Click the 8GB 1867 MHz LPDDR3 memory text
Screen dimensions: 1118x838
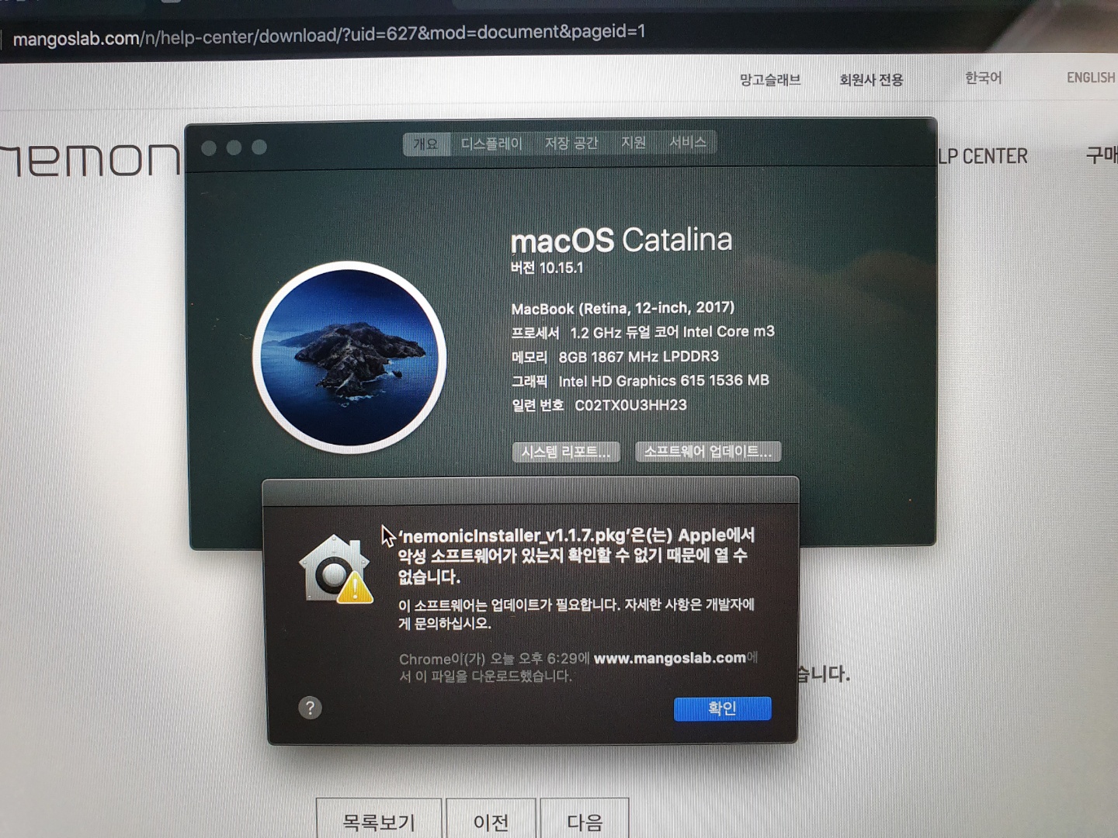coord(639,356)
